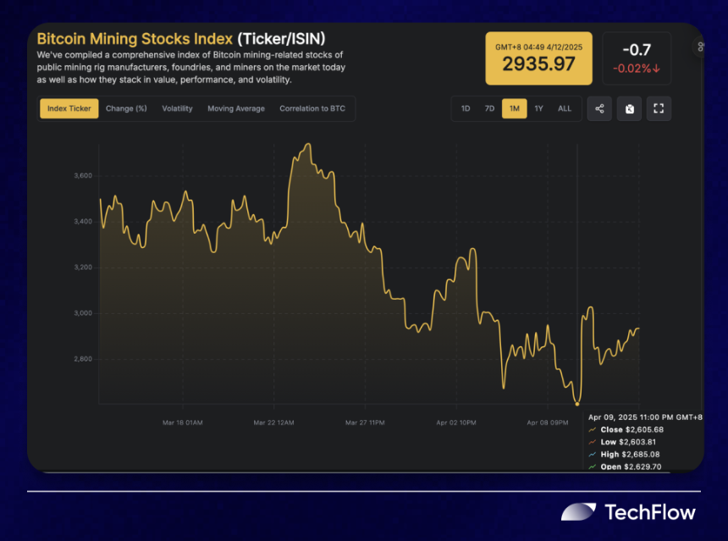The width and height of the screenshot is (728, 541).
Task: Switch to the Change (%) tab
Action: point(126,108)
